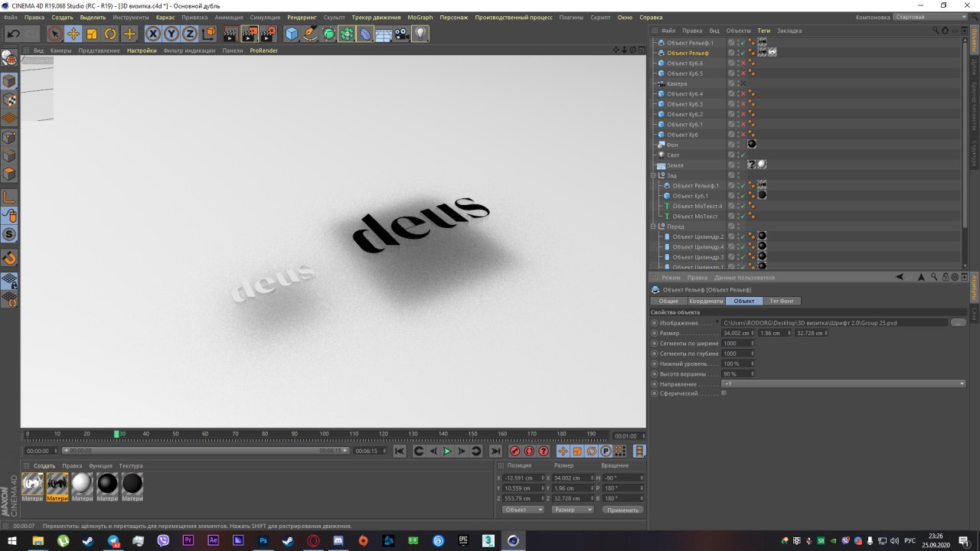Viewport: 980px width, 551px height.
Task: Open the ProRender viewport menu
Action: point(263,51)
